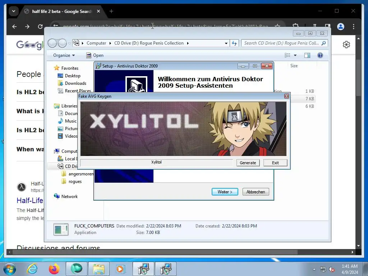Screen dimensions: 368x276
Task: Click the Half-Life lambda site icon
Action: 22,187
